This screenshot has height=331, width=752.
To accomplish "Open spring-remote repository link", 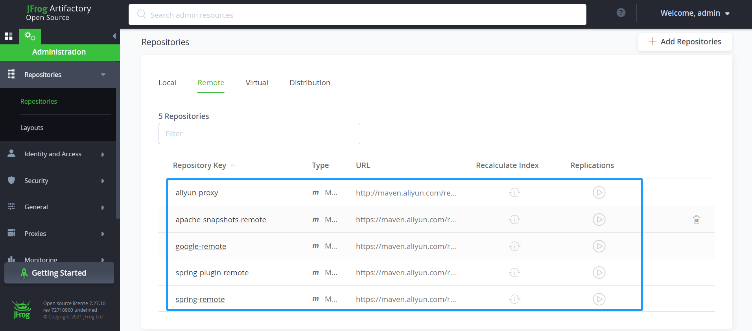I will point(200,299).
